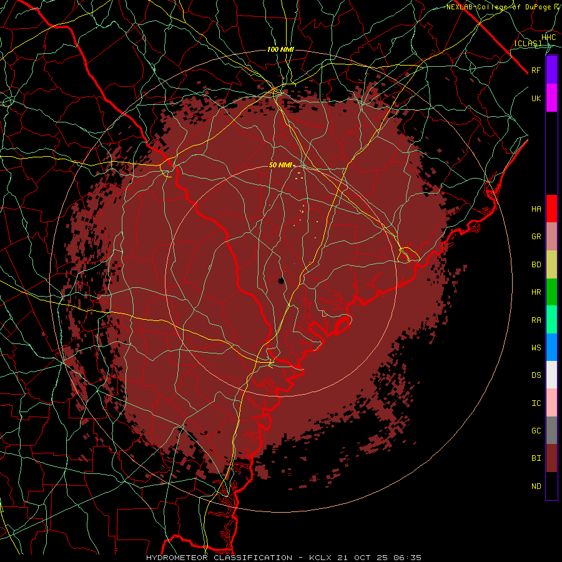Click the "WS" legend label
The height and width of the screenshot is (562, 562).
pyautogui.click(x=536, y=348)
